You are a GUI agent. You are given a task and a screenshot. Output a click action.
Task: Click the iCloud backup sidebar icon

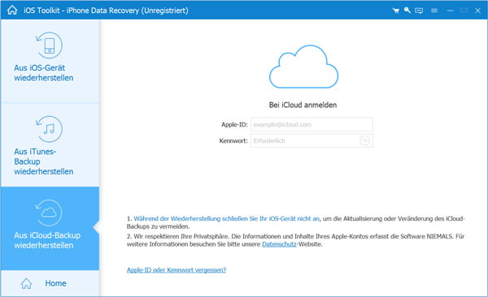click(x=49, y=213)
